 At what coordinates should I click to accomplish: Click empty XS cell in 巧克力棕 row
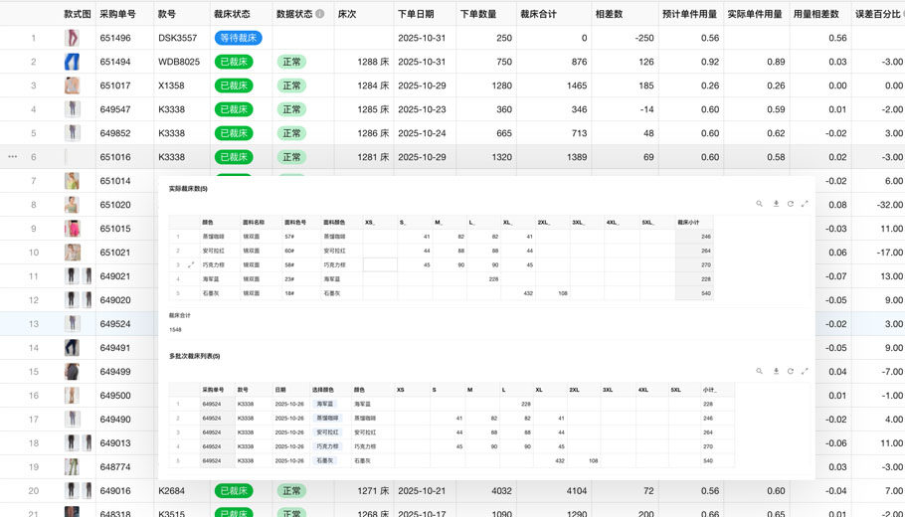click(x=380, y=265)
